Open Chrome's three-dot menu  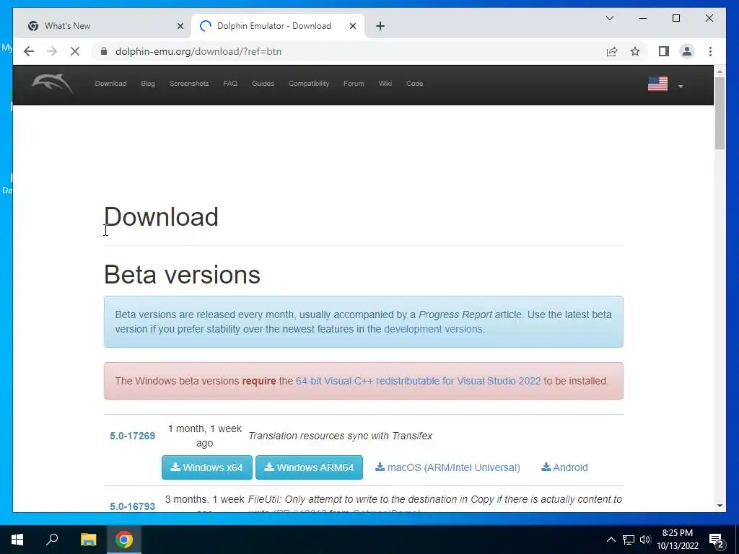(710, 51)
